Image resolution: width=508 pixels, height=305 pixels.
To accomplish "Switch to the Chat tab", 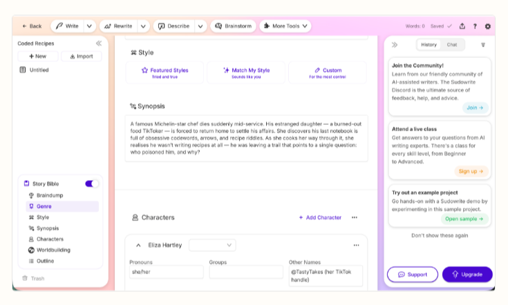I will click(452, 45).
